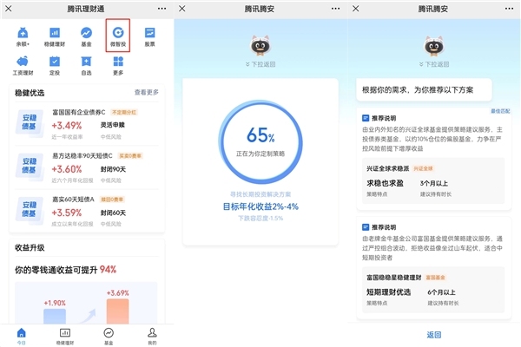The height and width of the screenshot is (347, 521).
Task: Tap the +3.69% orange bar
Action: click(x=117, y=311)
